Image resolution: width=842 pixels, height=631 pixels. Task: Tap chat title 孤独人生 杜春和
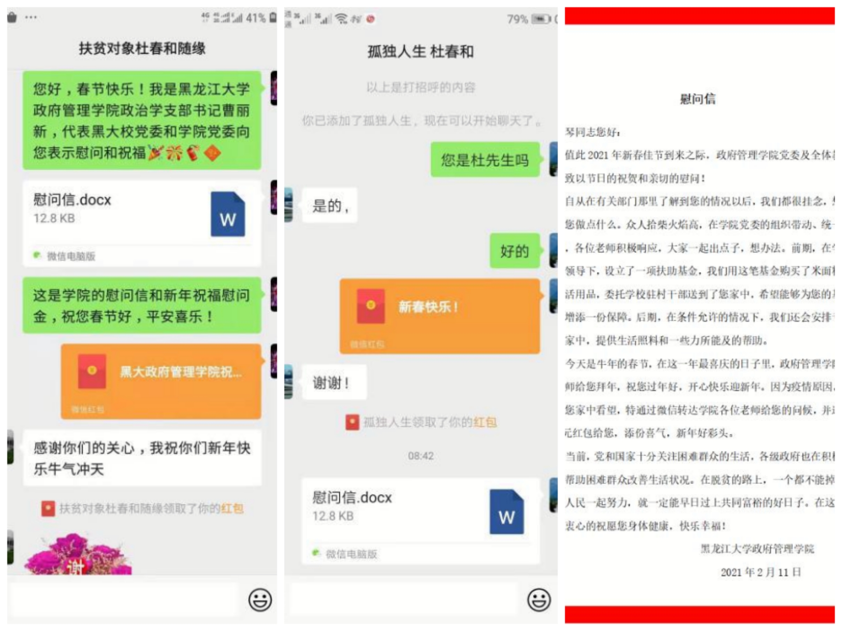(420, 51)
